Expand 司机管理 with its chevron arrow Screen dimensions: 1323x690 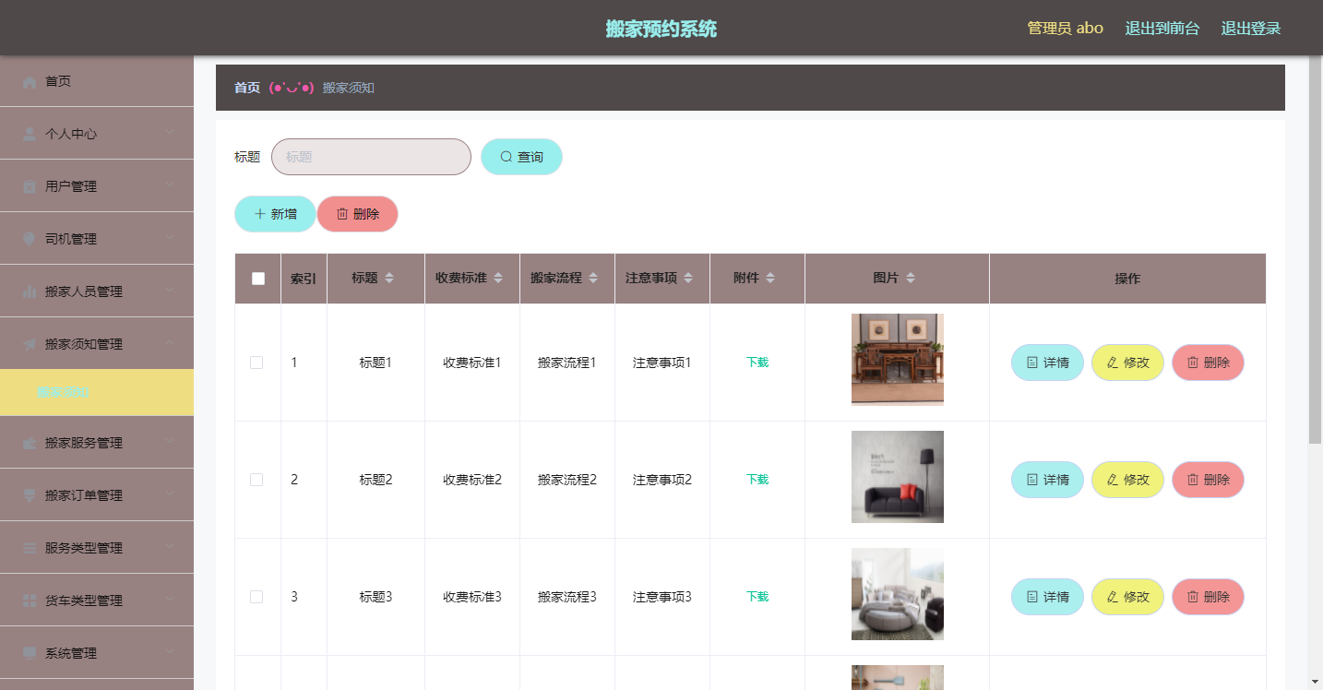[x=170, y=238]
